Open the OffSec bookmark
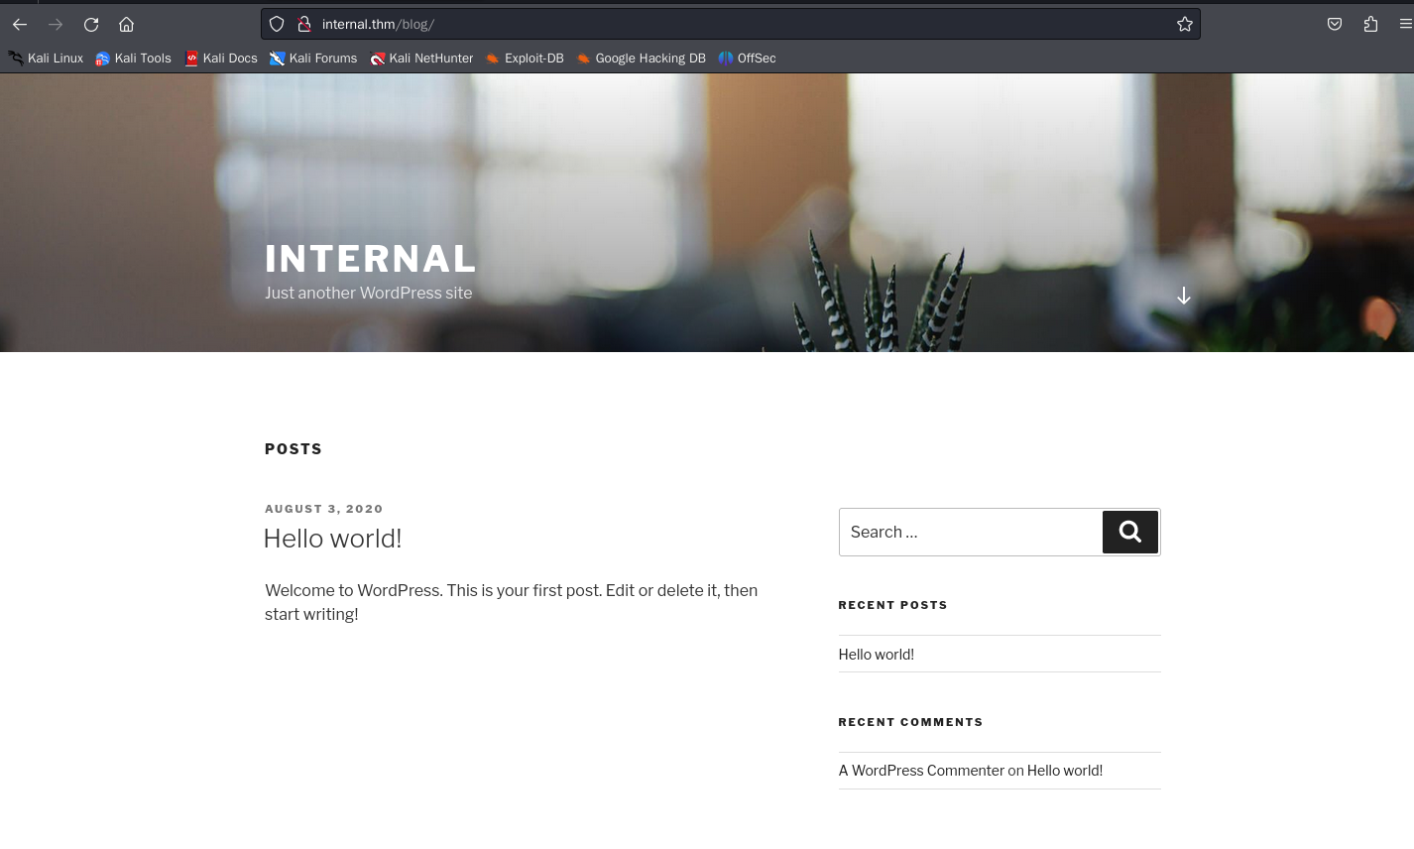The height and width of the screenshot is (849, 1414). tap(747, 59)
